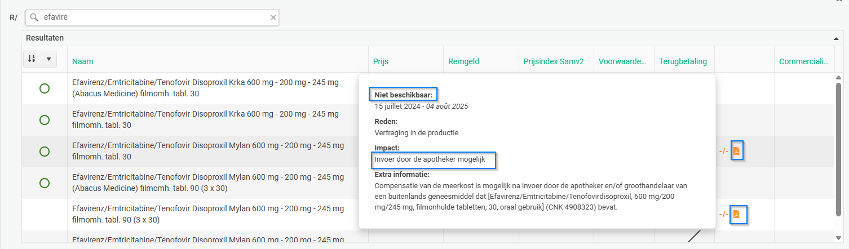Open the sort dropdown arrow next to the sort icon

point(48,59)
